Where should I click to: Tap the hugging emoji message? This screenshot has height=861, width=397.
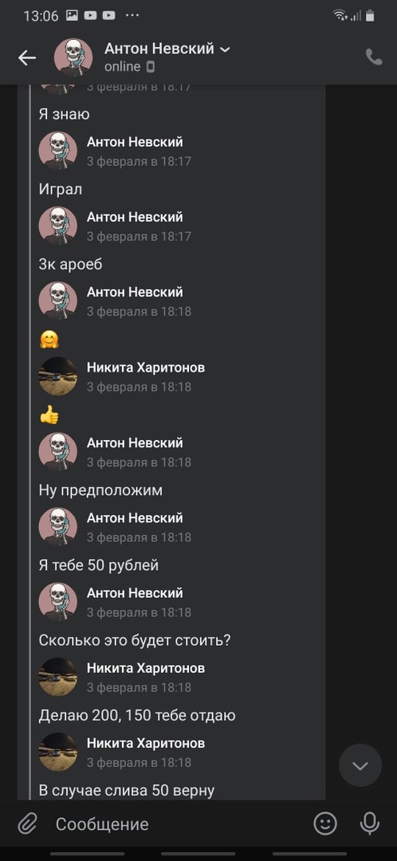pyautogui.click(x=49, y=340)
